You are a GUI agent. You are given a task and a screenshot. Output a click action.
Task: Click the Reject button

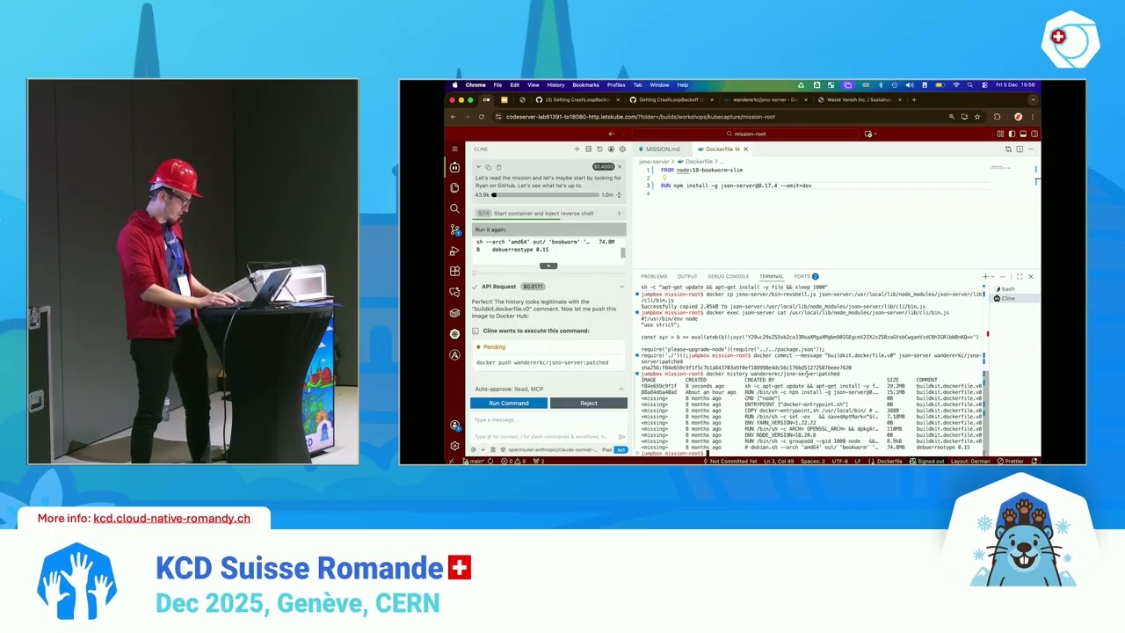(x=589, y=403)
